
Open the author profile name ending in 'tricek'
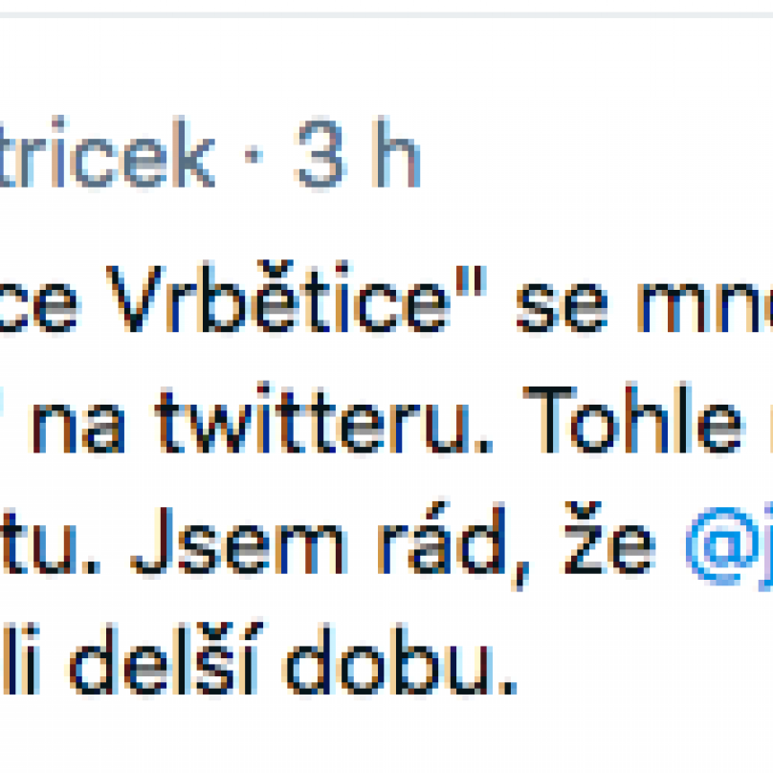point(107,153)
